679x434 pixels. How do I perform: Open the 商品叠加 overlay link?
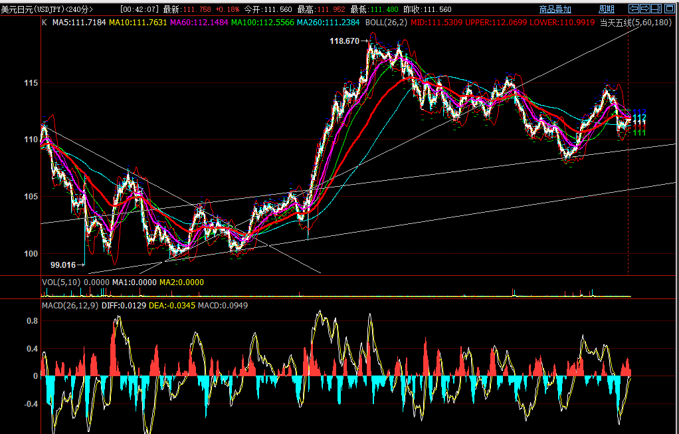[x=555, y=9]
